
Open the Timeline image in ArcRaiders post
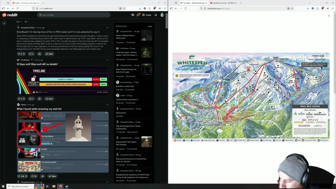[x=62, y=81]
